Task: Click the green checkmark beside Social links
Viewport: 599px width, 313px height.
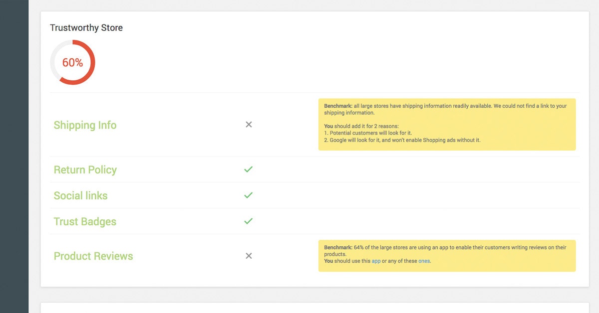Action: 249,195
